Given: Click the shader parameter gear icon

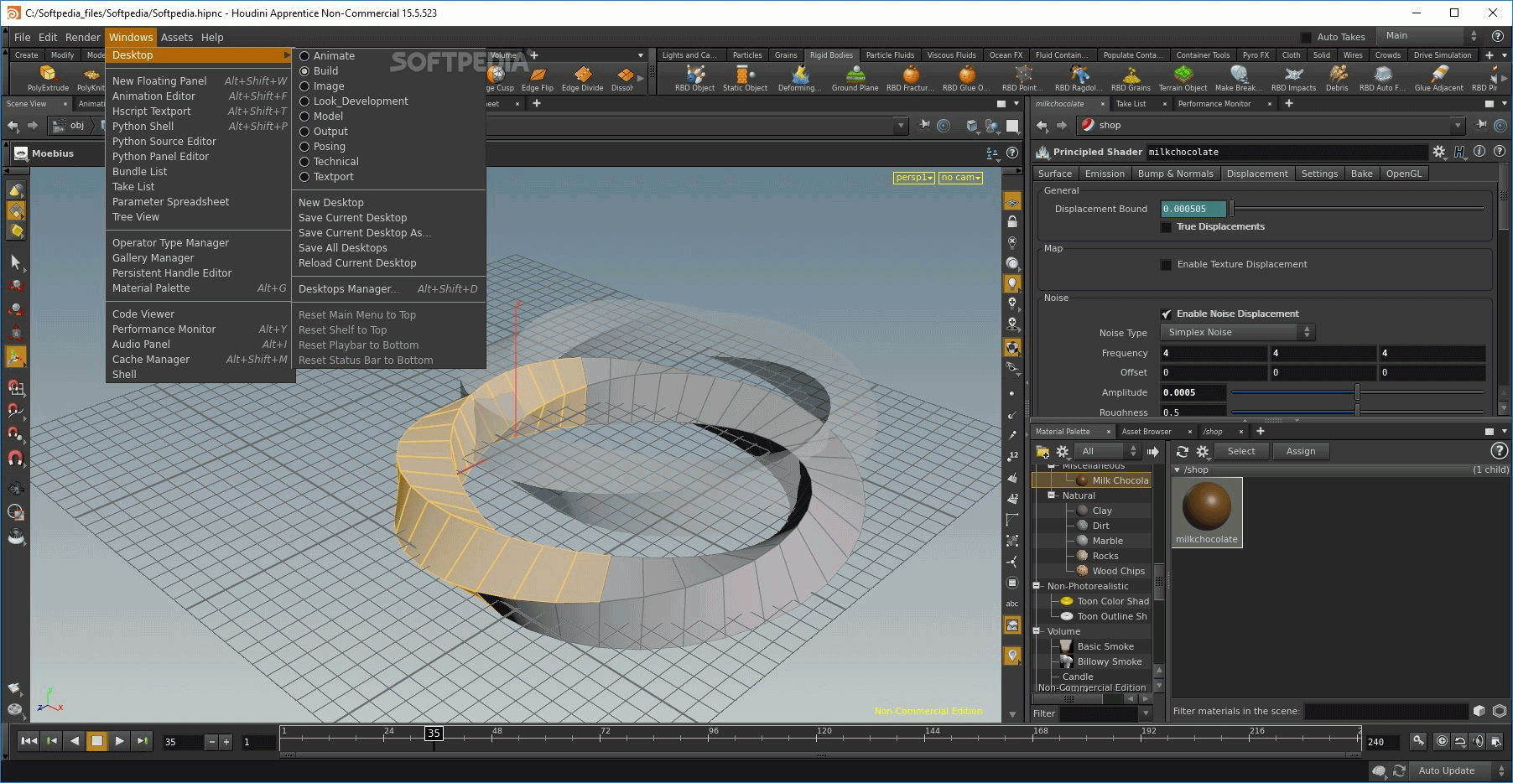Looking at the screenshot, I should (1439, 152).
